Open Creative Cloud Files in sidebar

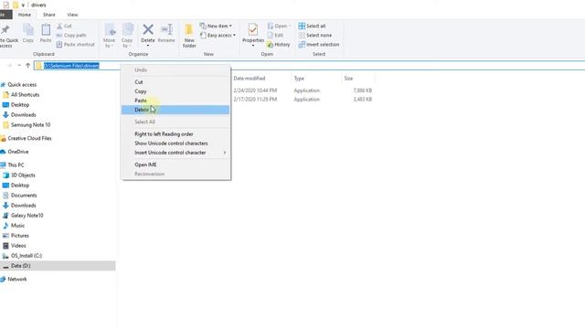point(29,138)
